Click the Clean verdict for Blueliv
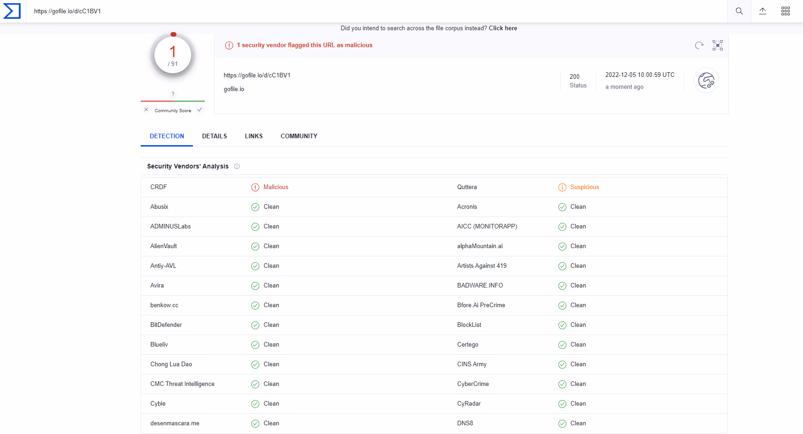 click(271, 344)
